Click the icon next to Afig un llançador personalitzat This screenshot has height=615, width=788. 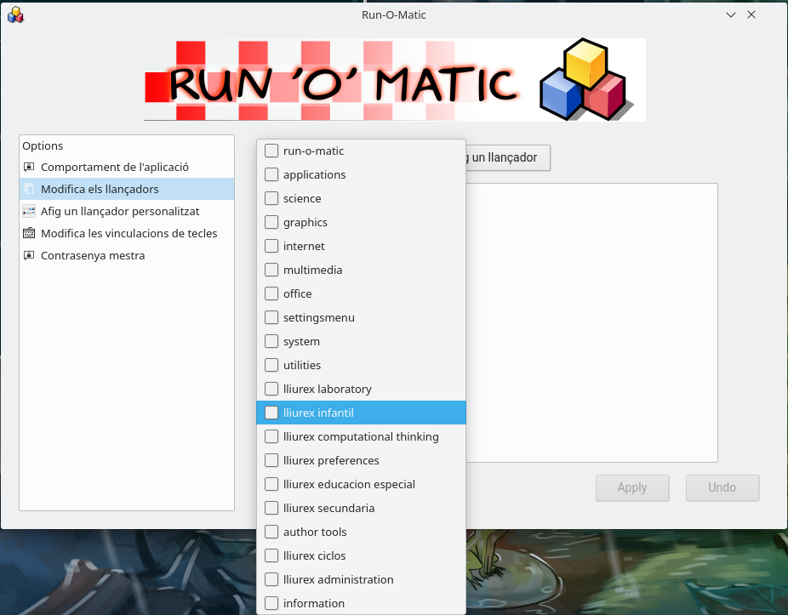tap(29, 211)
